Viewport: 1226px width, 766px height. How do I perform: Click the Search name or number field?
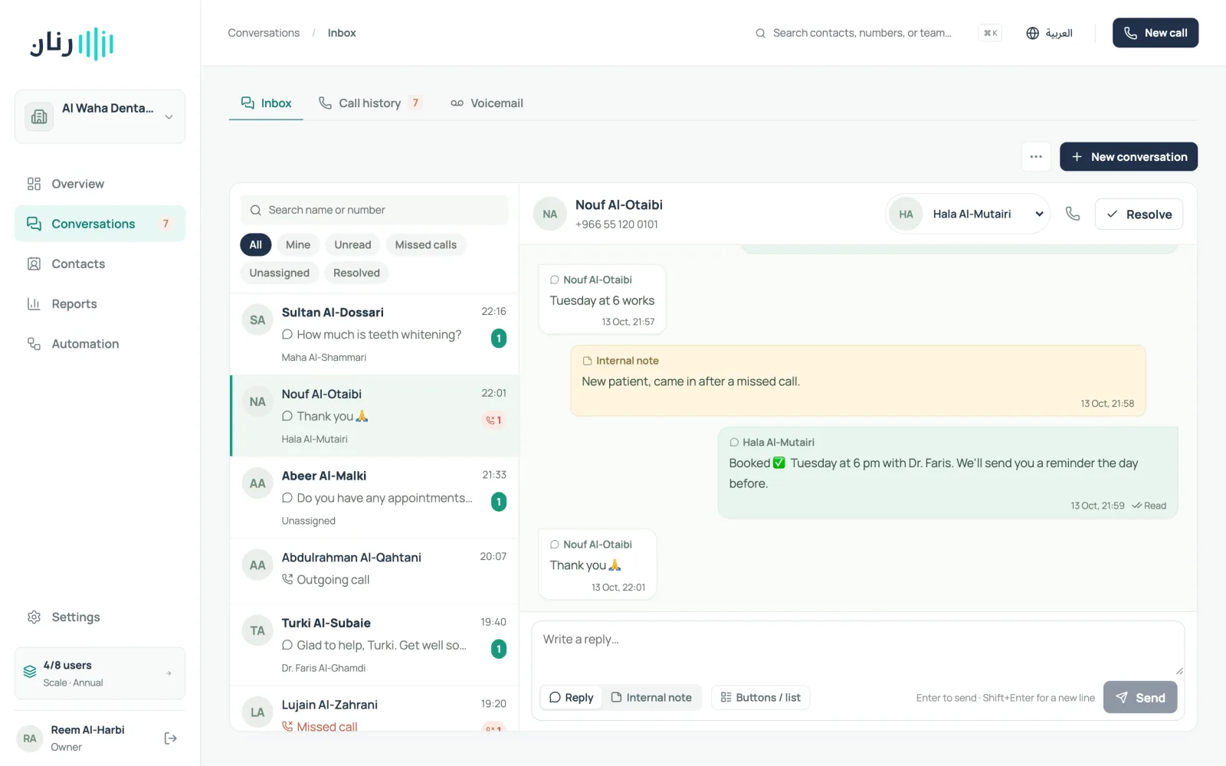tap(375, 210)
